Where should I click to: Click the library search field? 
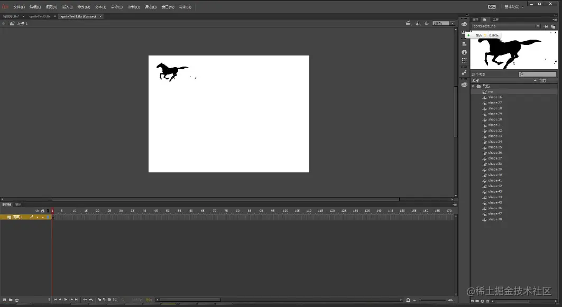[538, 74]
